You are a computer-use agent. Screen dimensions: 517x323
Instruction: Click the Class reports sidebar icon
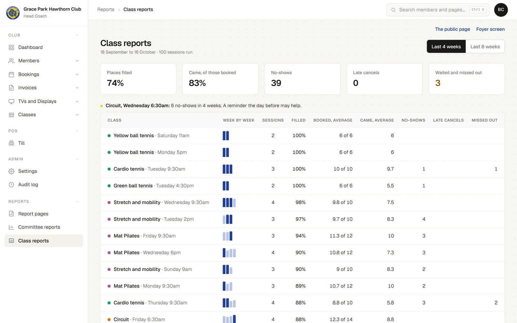pos(11,241)
